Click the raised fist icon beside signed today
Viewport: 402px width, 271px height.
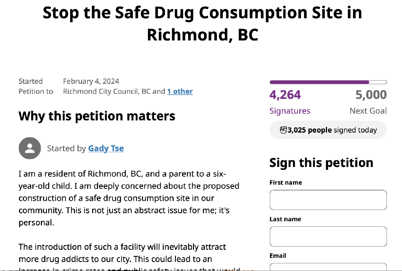[x=283, y=130]
